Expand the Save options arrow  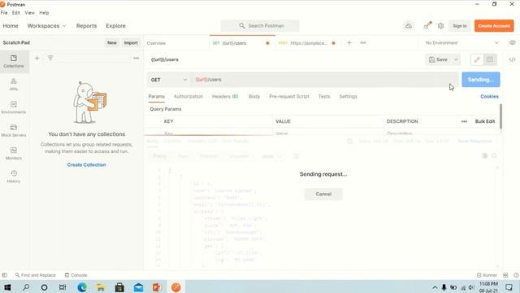click(x=456, y=59)
